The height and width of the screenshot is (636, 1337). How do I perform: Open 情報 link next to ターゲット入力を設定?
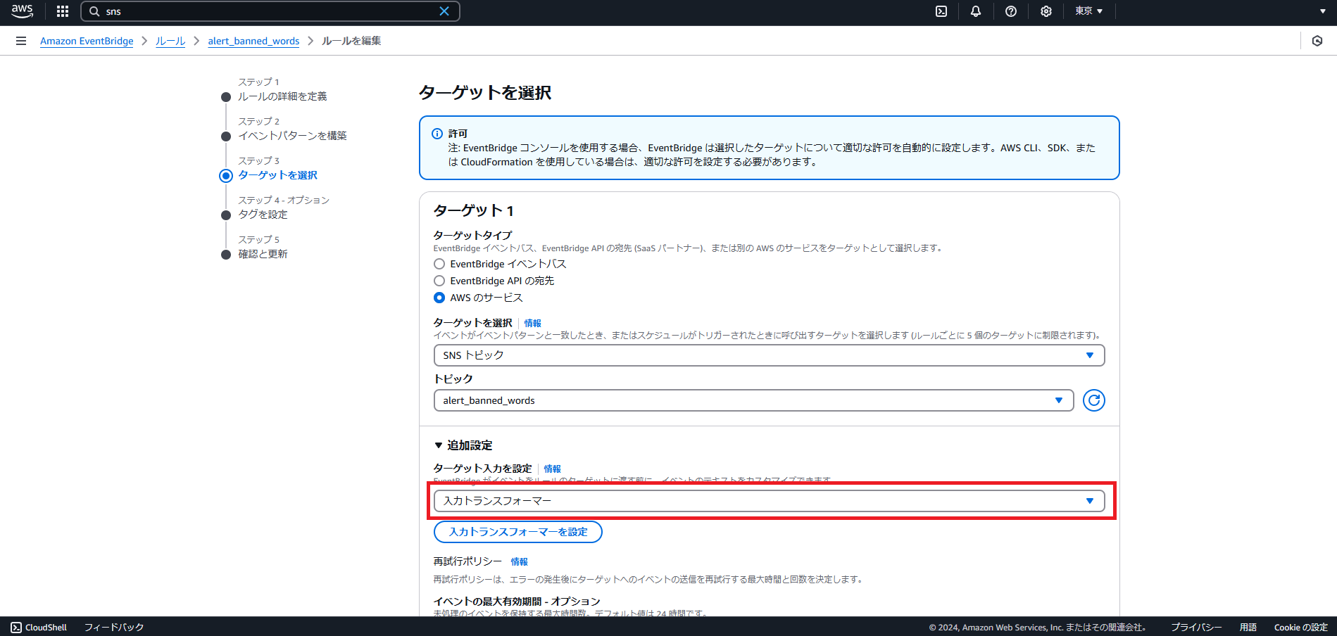click(x=552, y=469)
